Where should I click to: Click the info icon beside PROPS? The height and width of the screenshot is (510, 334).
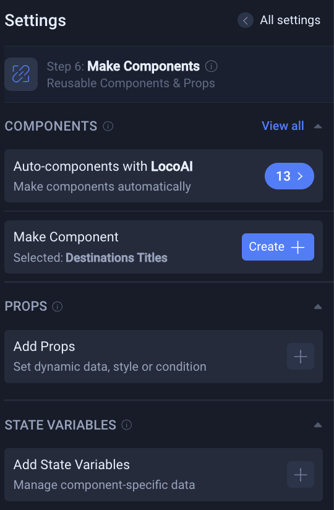pos(57,306)
